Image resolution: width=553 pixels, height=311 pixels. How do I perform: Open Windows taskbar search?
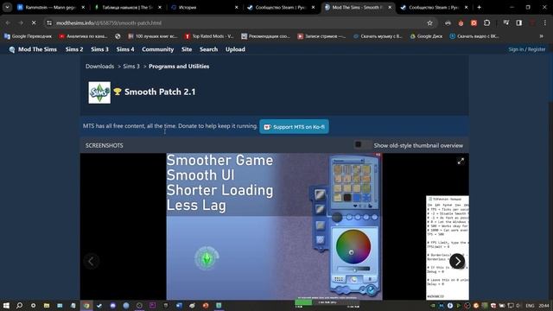click(19, 305)
